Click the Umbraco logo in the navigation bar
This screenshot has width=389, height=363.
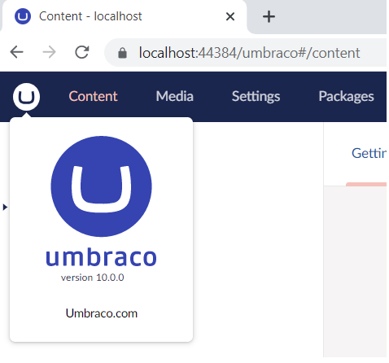point(26,97)
